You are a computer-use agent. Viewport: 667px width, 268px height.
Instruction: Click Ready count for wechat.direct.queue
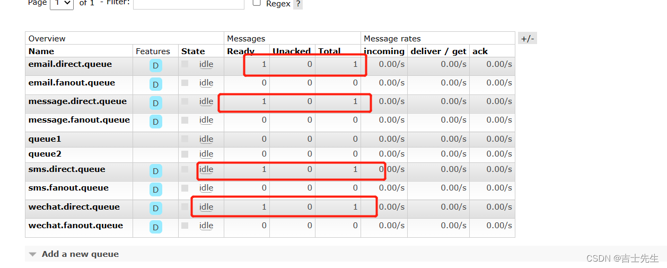pyautogui.click(x=264, y=207)
